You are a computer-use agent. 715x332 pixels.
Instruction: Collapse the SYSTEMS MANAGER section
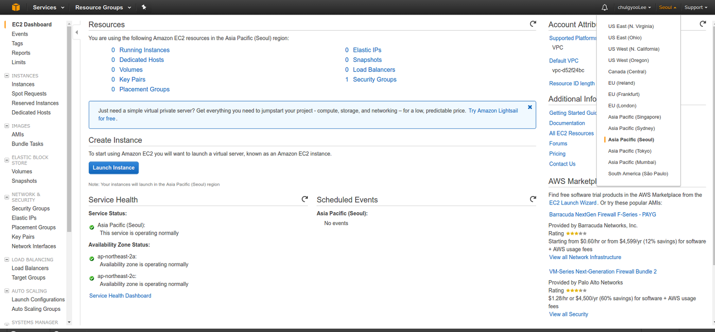[x=7, y=323]
